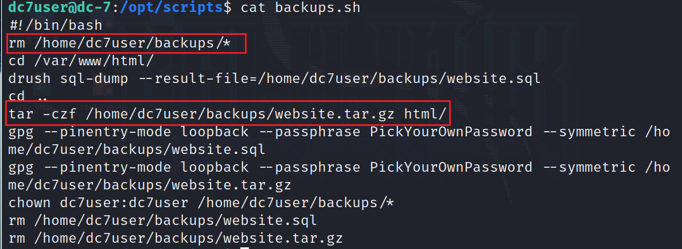Click the first PickYourOwnPassword passphrase
Screen dimensions: 682x249
[451, 132]
